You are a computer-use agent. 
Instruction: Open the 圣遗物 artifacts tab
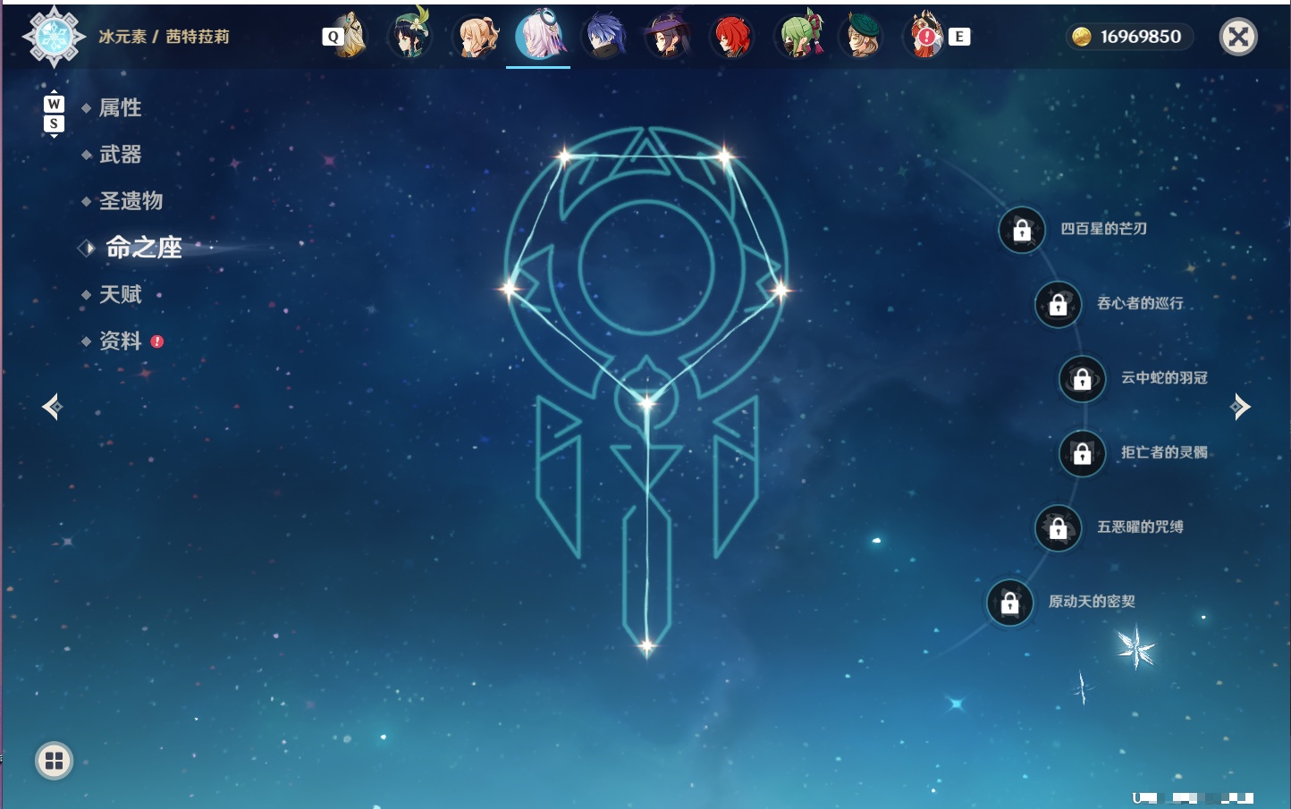(x=131, y=201)
